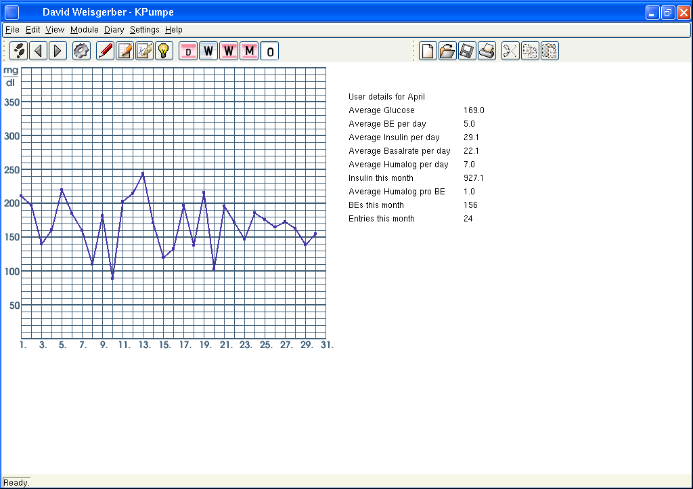Open the Edit menu

click(32, 30)
